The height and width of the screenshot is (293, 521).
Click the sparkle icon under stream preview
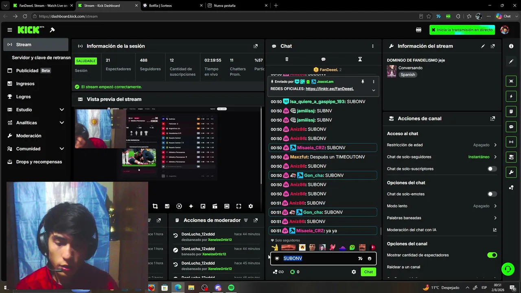[191, 206]
